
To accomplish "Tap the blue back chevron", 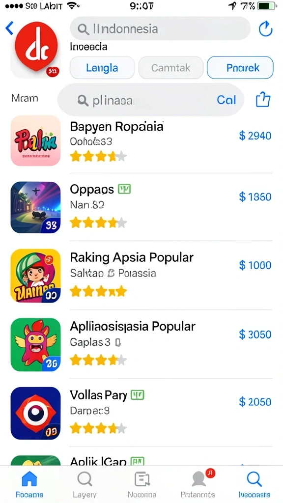I will pos(10,28).
